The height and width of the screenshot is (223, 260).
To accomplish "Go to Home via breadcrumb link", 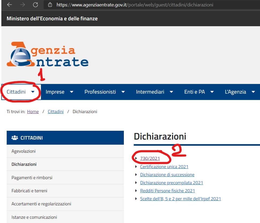I will [x=33, y=111].
